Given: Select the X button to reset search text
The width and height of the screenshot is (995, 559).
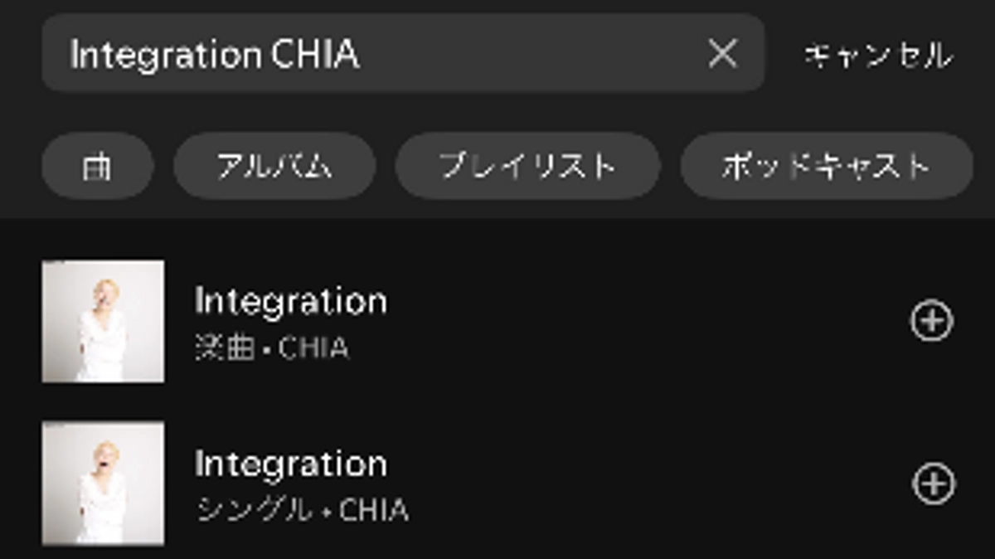Looking at the screenshot, I should coord(725,55).
